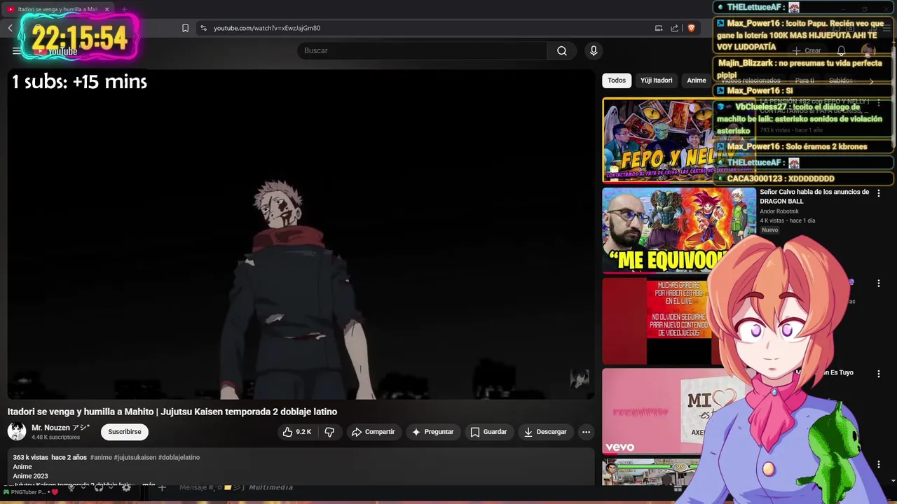The height and width of the screenshot is (504, 897).
Task: Select the "Todos" filter chip
Action: 617,80
